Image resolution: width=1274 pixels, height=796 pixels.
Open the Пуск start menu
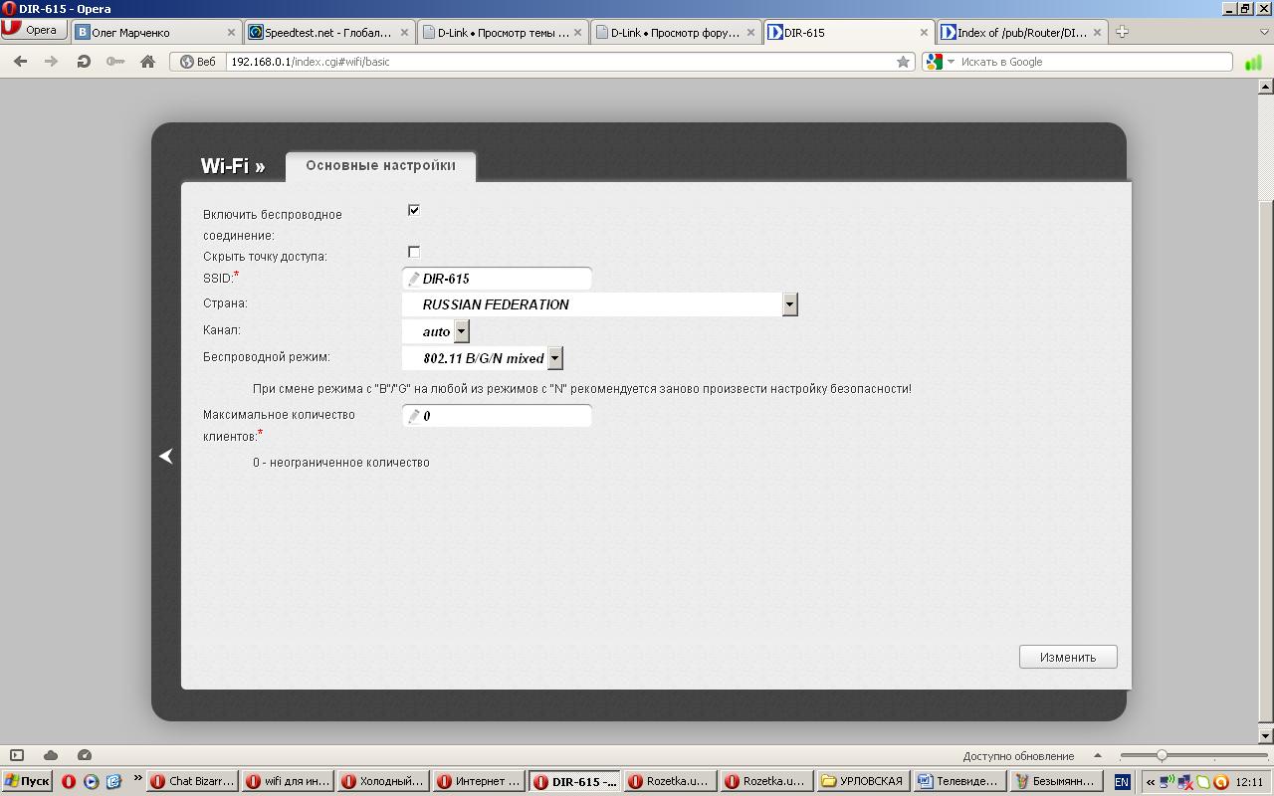click(28, 781)
